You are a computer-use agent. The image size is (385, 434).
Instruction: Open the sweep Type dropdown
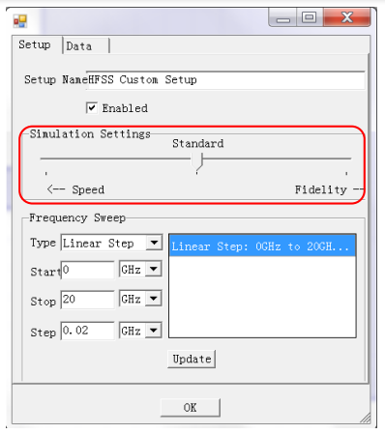click(154, 243)
